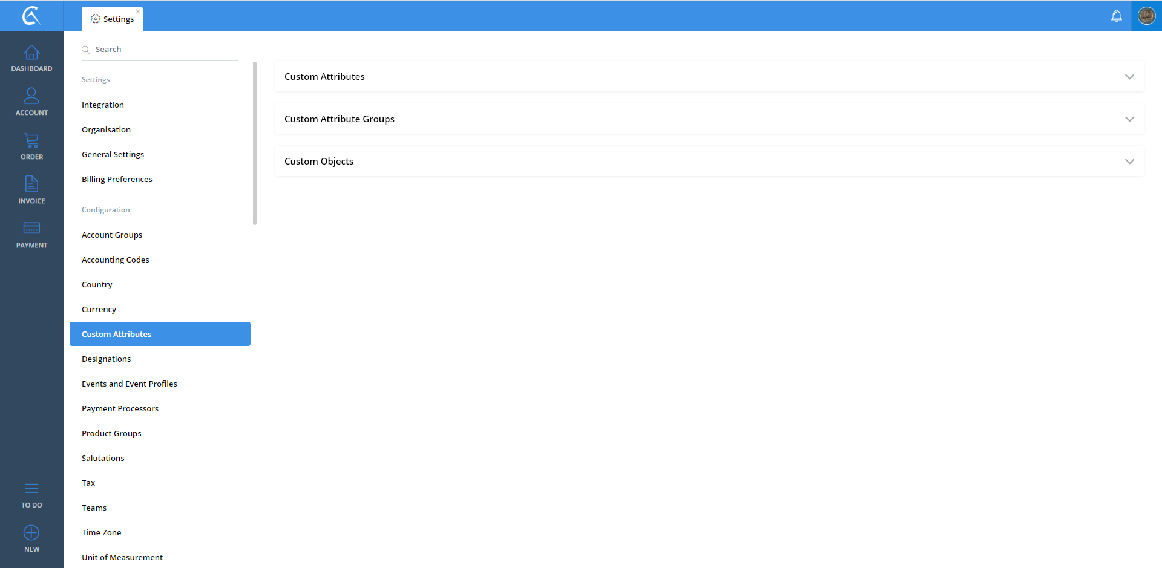
Task: Expand the Custom Objects section
Action: [1129, 162]
